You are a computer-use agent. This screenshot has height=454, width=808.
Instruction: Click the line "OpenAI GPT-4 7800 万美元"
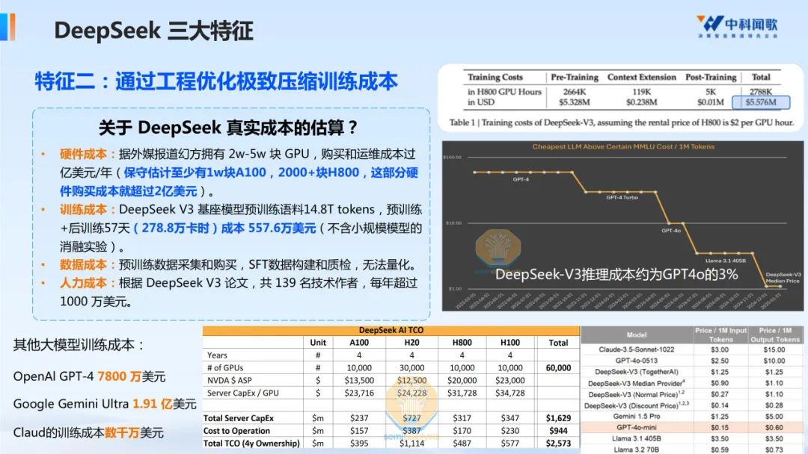[89, 376]
